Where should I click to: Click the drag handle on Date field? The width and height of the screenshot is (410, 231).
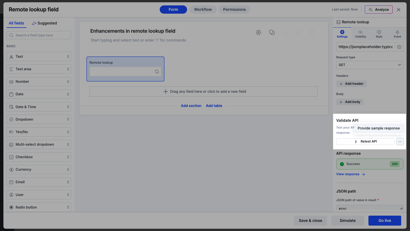[x=68, y=94]
